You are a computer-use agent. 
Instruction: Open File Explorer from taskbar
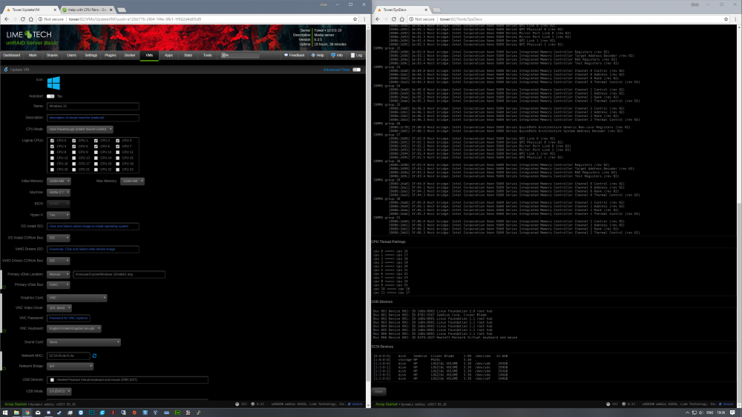tap(16, 413)
